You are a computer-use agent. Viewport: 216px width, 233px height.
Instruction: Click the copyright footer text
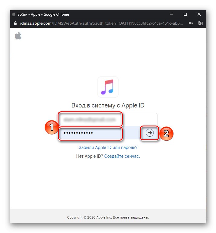click(x=108, y=217)
